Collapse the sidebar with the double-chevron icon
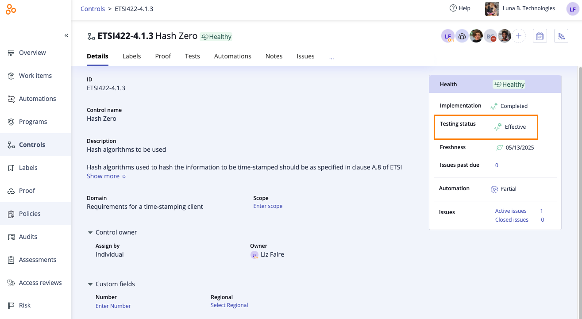 tap(66, 35)
